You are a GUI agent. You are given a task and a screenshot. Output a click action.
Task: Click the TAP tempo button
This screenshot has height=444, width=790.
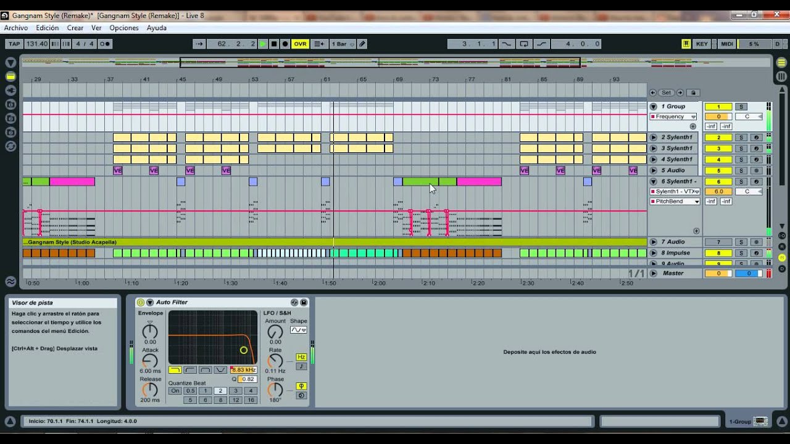pos(14,44)
